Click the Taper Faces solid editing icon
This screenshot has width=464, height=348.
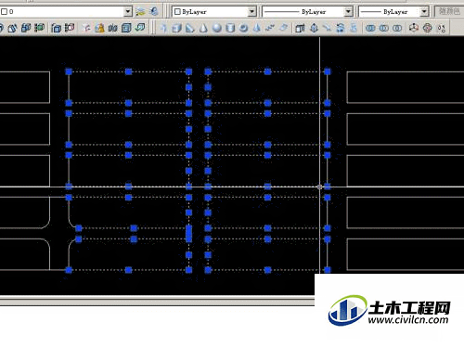12,28
